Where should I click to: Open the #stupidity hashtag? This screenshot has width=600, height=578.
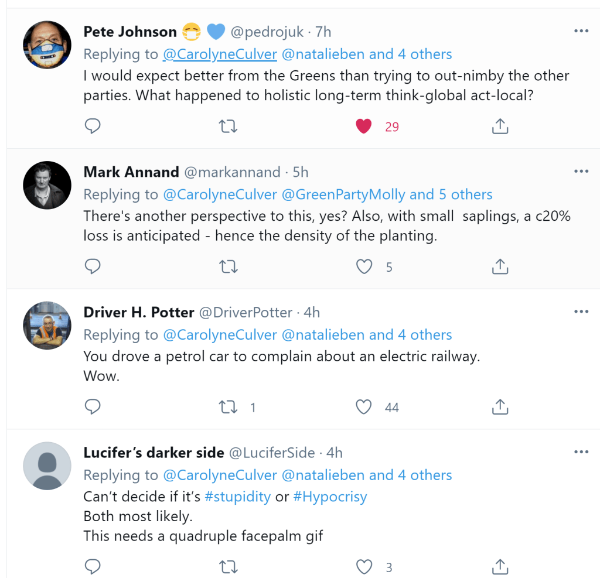coord(237,497)
